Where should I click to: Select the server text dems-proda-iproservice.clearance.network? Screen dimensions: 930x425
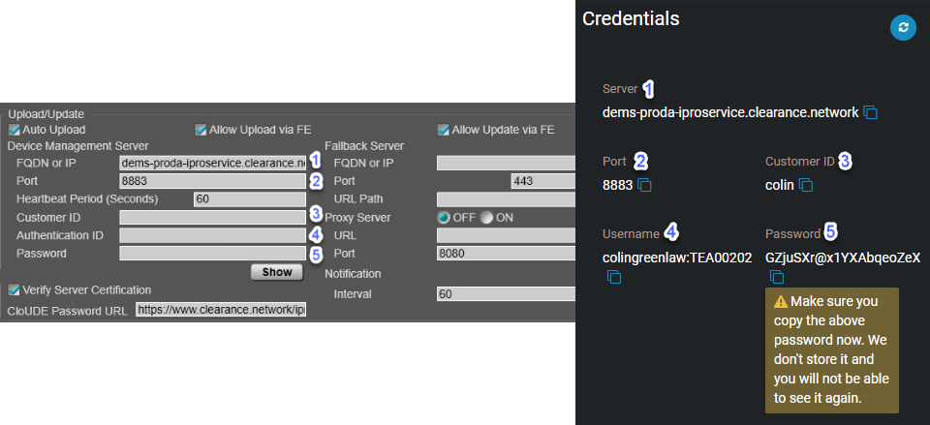click(x=730, y=112)
